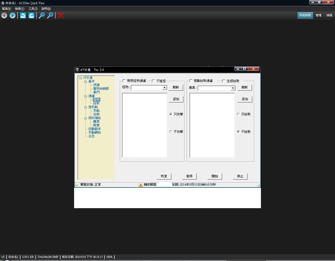
Task: Switch to the 管理 mode tab
Action: tap(319, 15)
